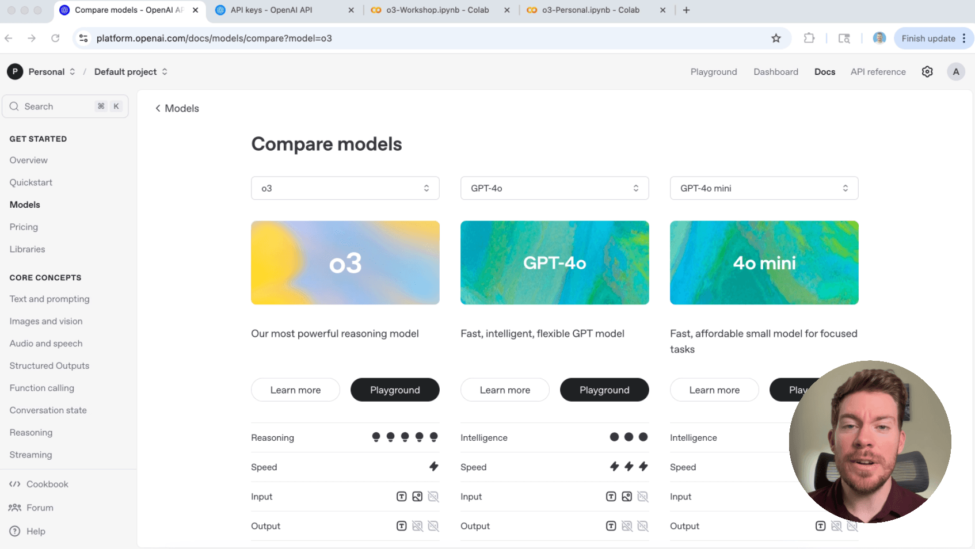Click the browser address bar URL
Viewport: 975px width, 549px height.
[x=214, y=39]
